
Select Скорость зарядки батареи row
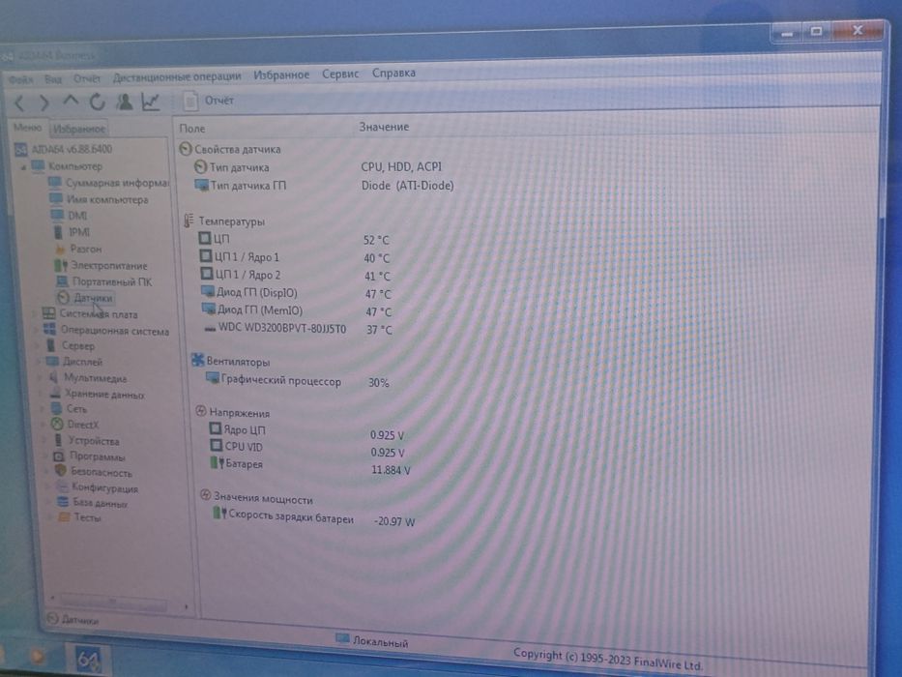tap(283, 515)
